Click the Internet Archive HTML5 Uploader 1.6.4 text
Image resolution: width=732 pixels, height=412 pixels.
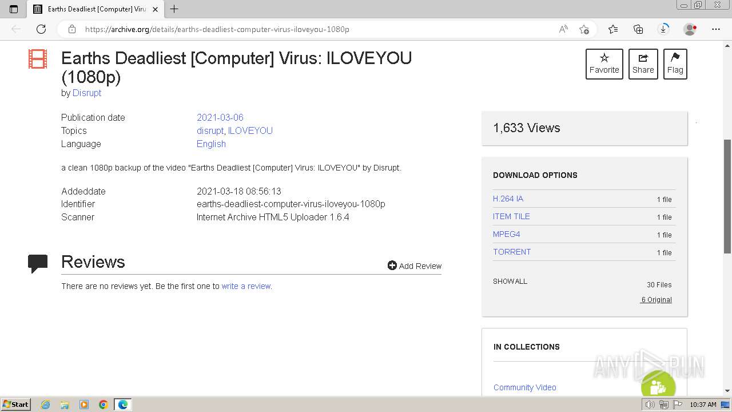273,217
